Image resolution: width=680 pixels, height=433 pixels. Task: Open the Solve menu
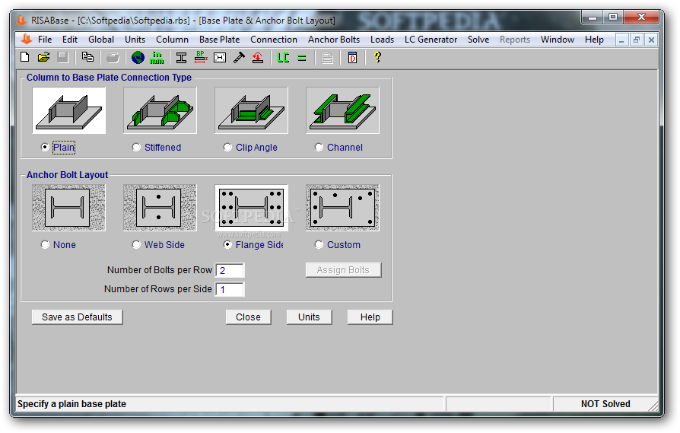point(478,40)
